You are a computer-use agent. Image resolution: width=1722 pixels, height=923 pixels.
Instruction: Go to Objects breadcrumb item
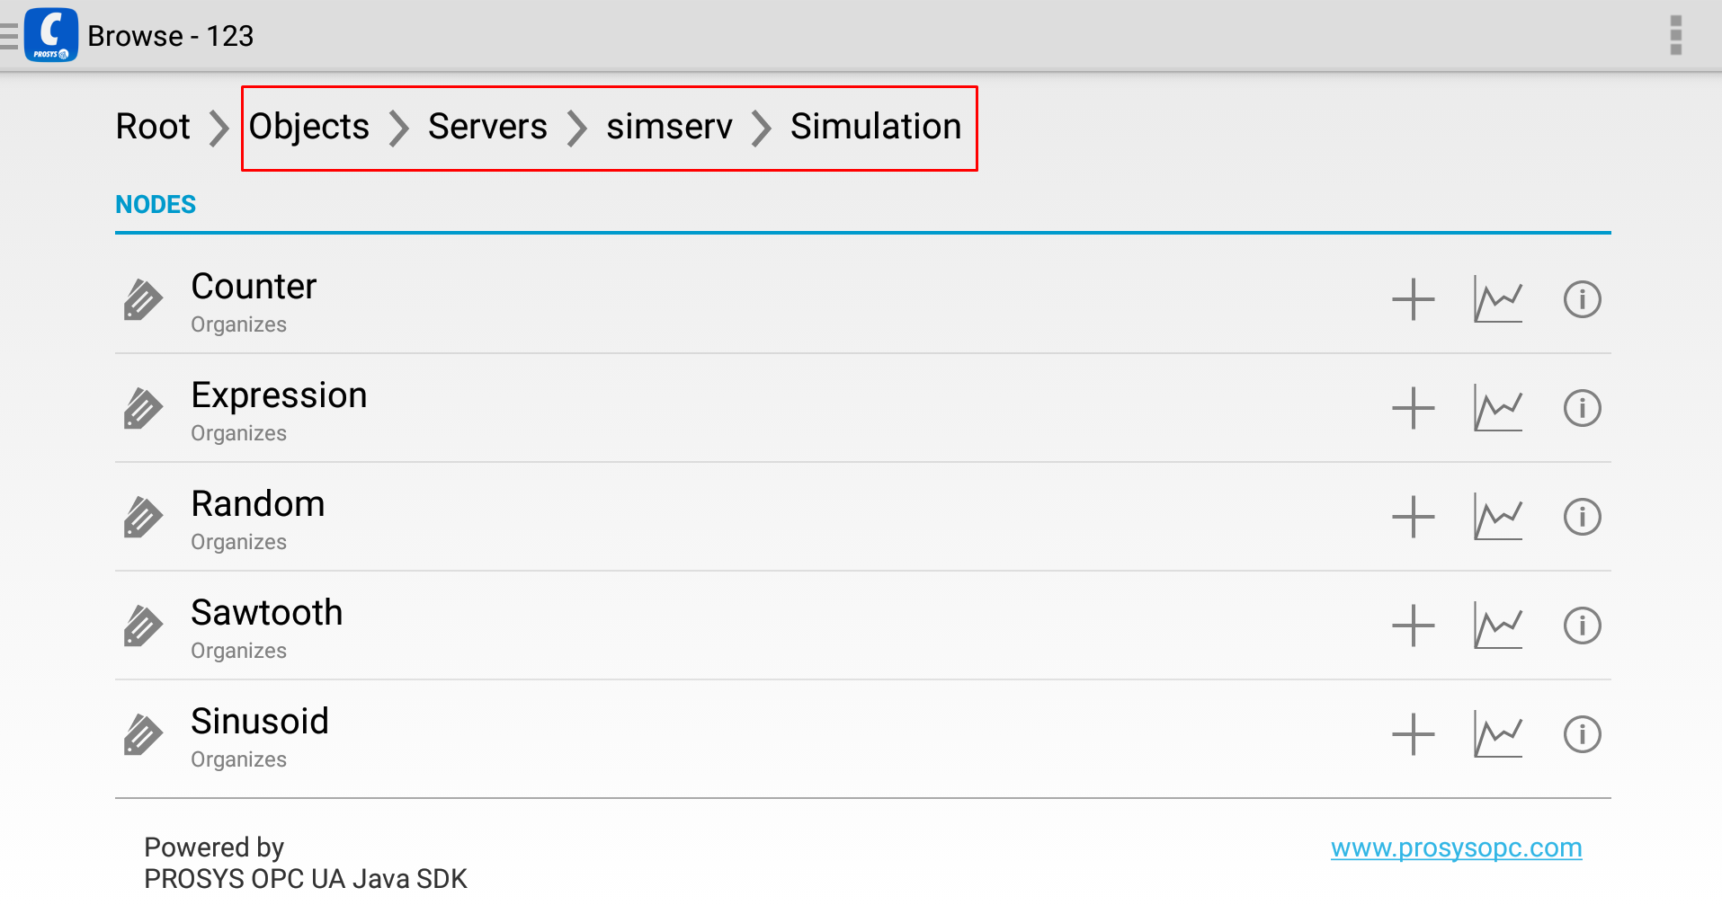click(x=308, y=127)
